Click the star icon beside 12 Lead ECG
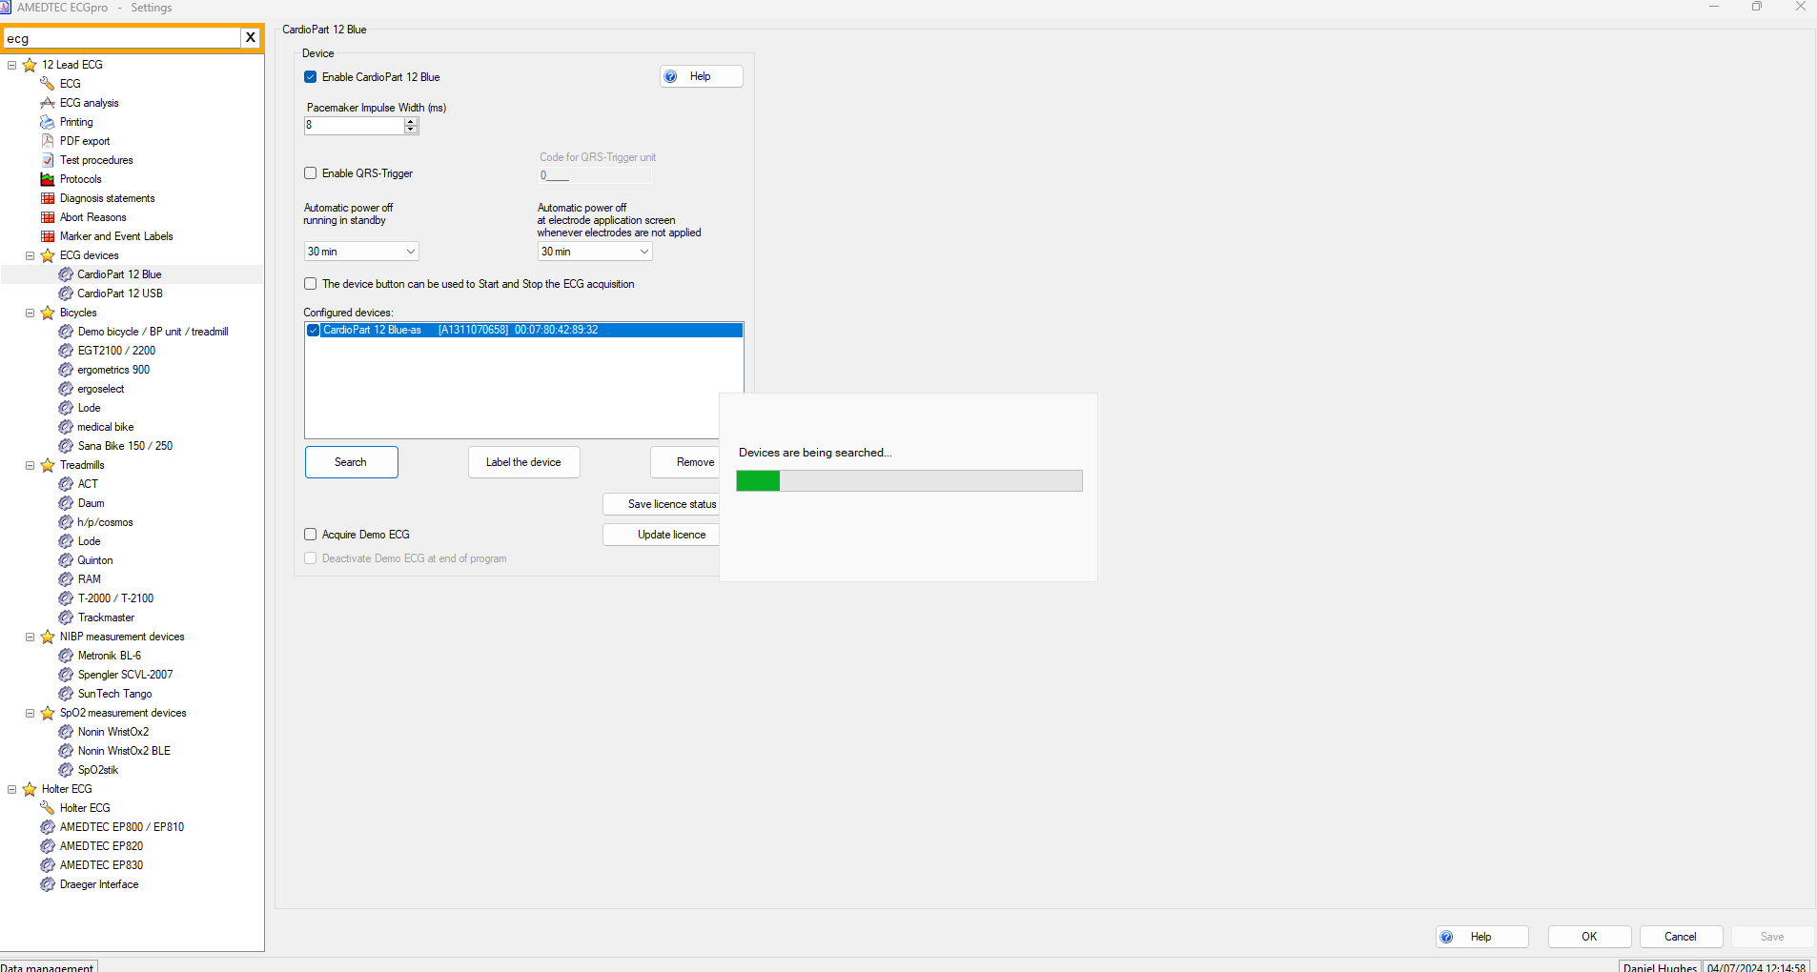1817x972 pixels. (30, 65)
